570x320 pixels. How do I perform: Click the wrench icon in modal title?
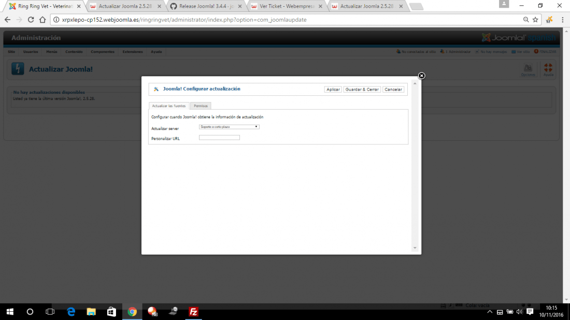(156, 89)
